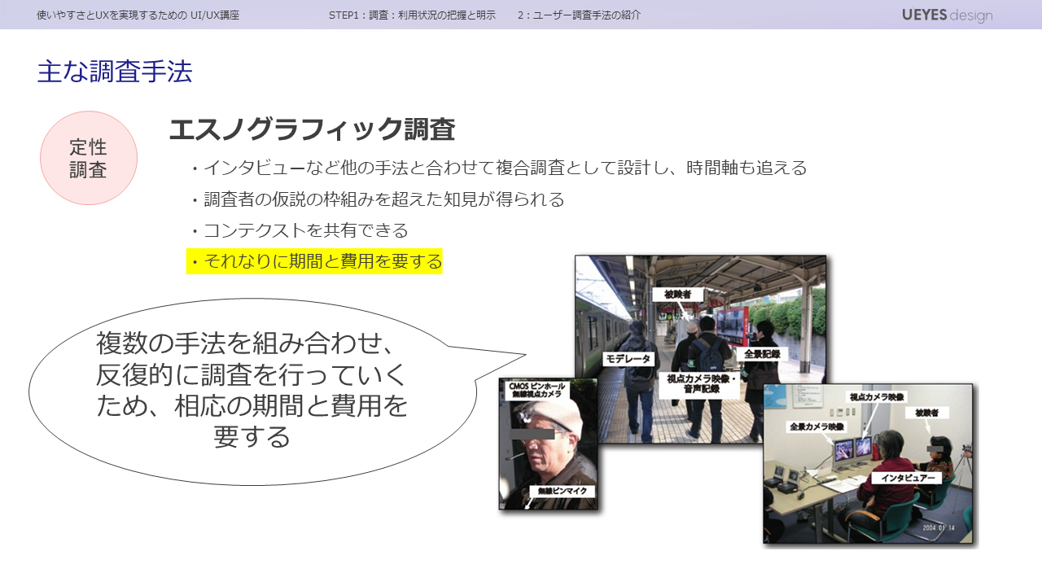The width and height of the screenshot is (1042, 586).
Task: Select the 視点カメラ映像・音声記録 label
Action: 700,384
